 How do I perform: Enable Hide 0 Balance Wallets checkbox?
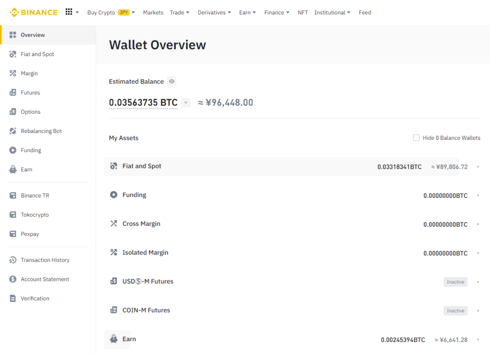pos(416,138)
